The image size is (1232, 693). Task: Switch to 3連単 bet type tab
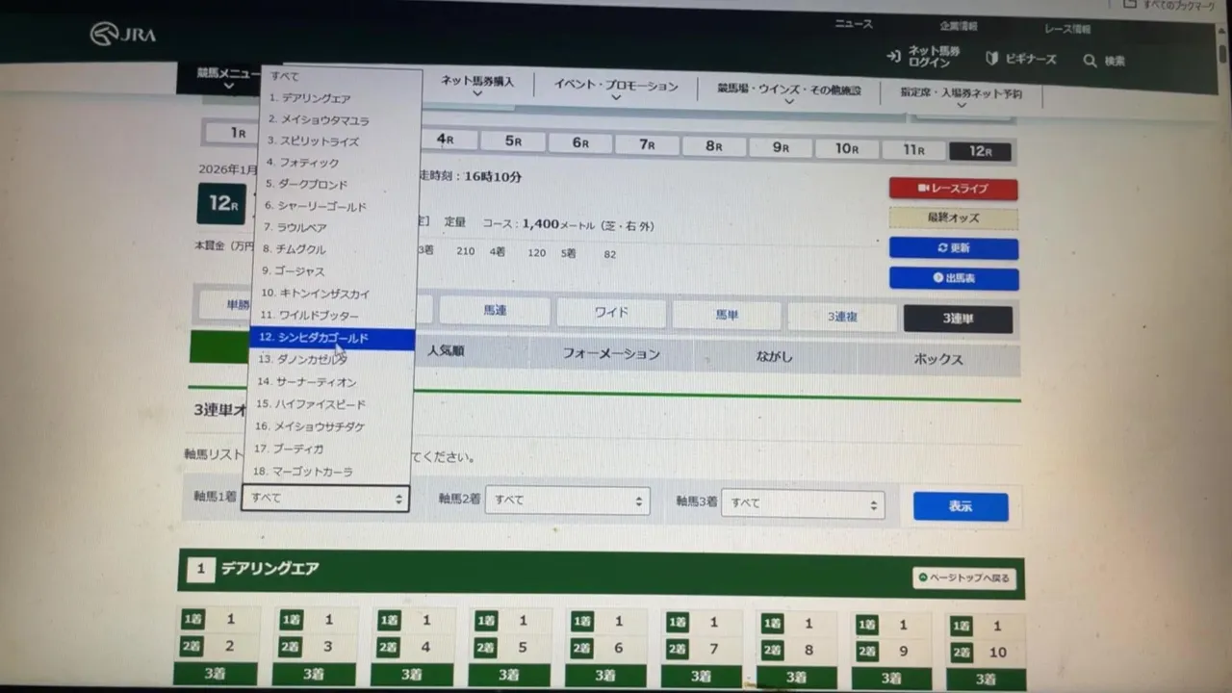click(958, 319)
